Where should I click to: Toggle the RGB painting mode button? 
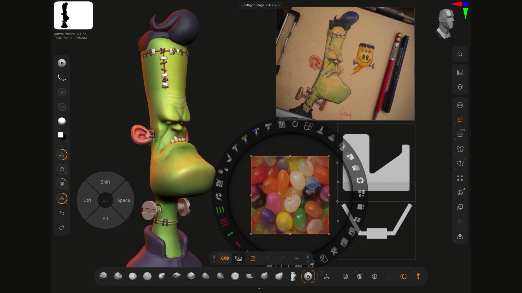point(62,155)
